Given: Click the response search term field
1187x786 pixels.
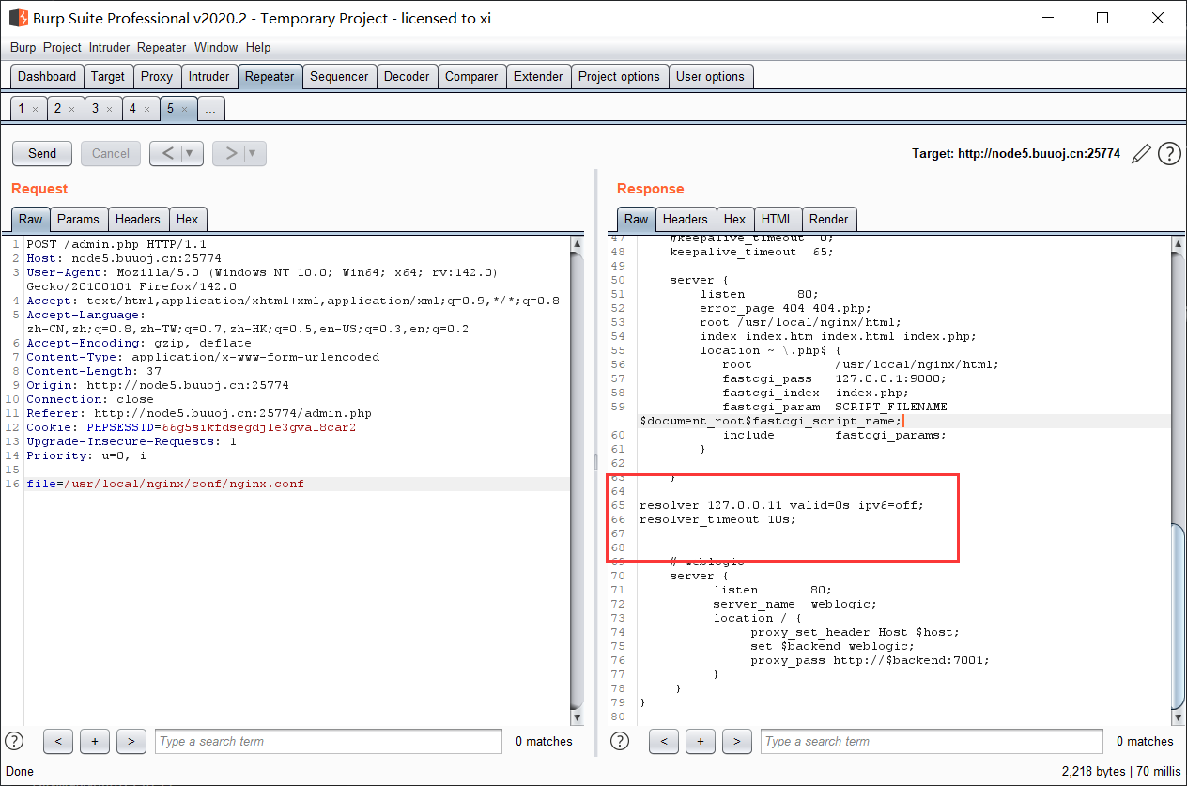Looking at the screenshot, I should pos(932,741).
